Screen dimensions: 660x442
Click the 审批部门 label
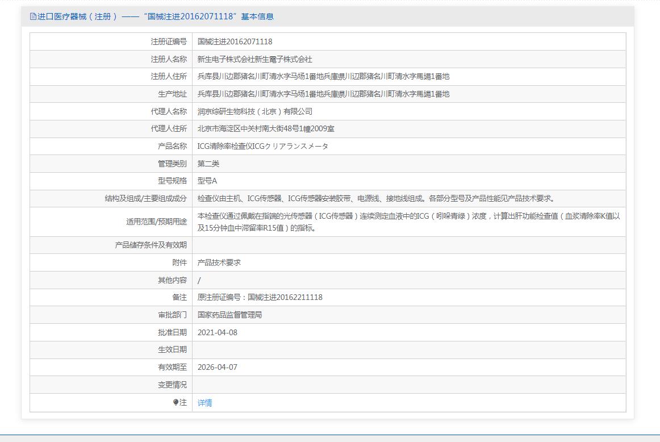[173, 315]
